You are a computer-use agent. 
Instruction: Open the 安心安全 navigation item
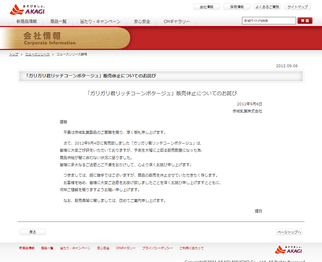142,22
